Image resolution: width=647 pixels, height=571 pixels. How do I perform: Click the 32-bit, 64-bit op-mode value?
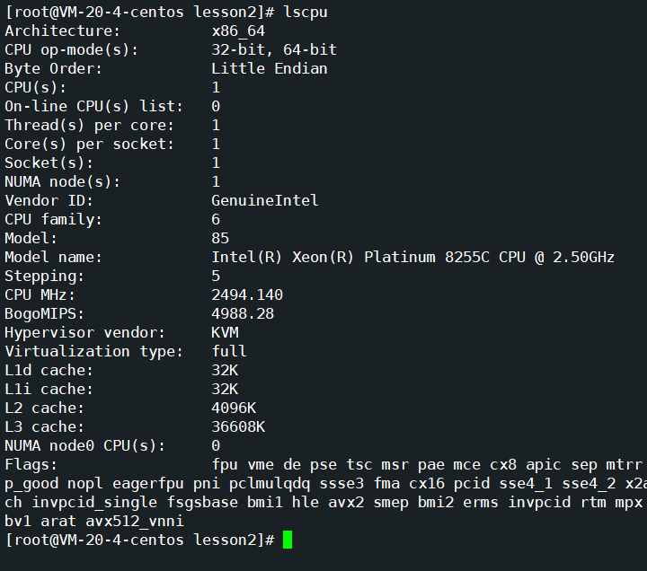click(274, 49)
